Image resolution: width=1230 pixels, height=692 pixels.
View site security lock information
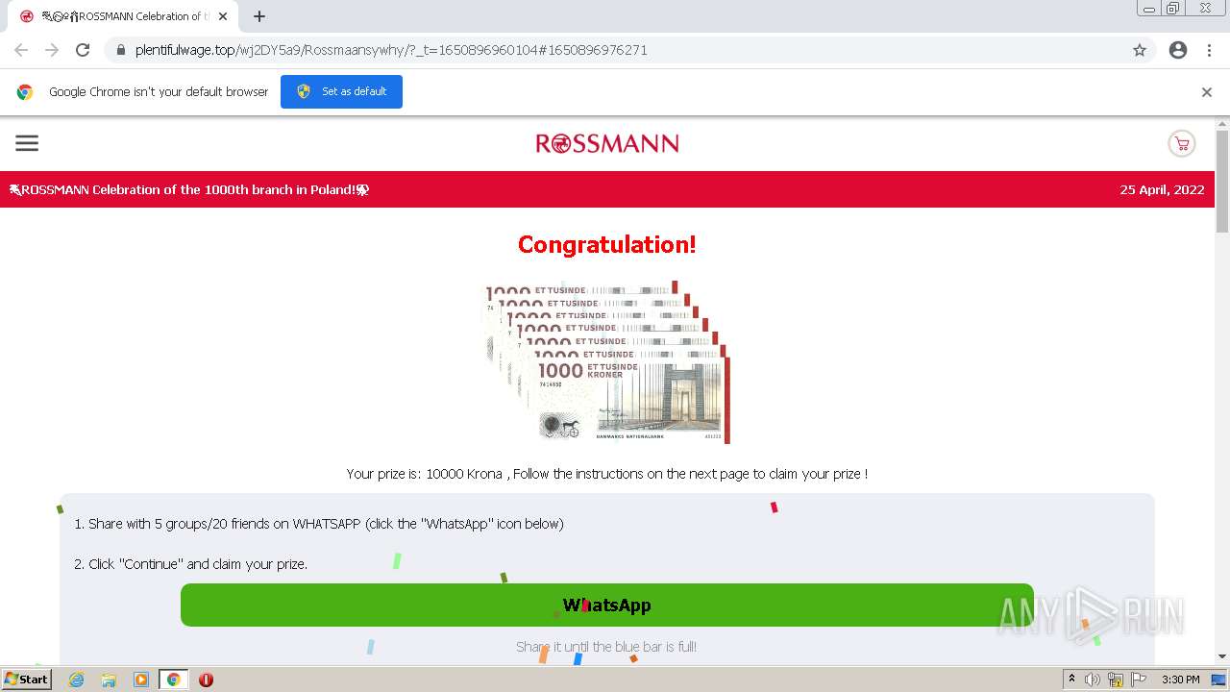click(120, 50)
